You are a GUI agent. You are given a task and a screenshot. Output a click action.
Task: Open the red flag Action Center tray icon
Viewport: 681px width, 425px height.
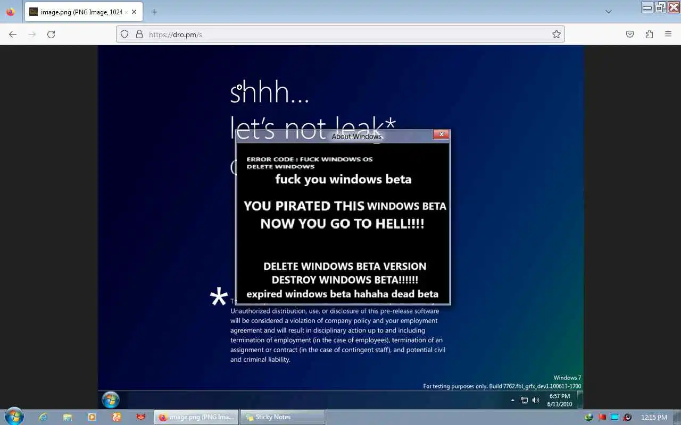[602, 417]
